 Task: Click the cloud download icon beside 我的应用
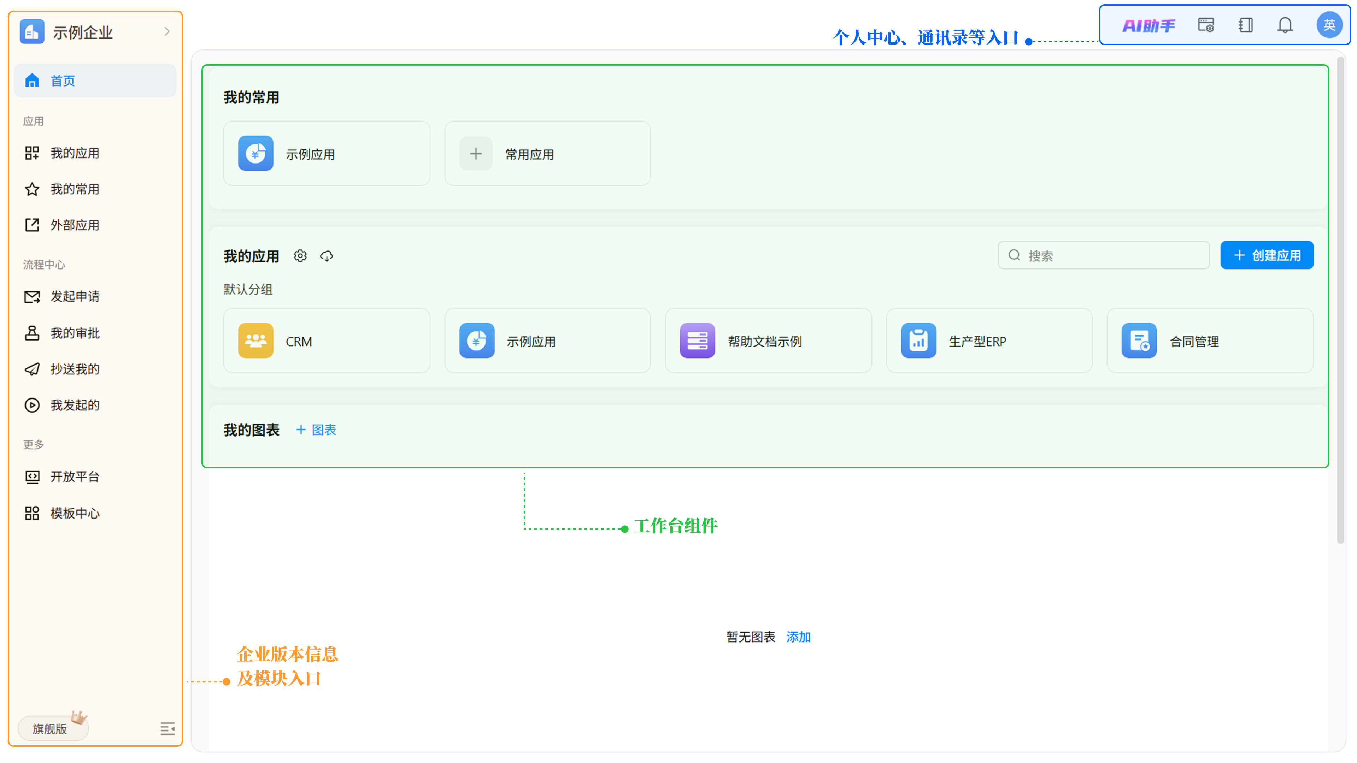(327, 256)
